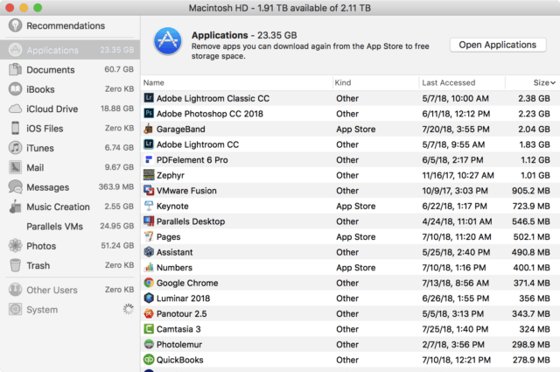Click the QuickBooks app icon
Image resolution: width=560 pixels, height=372 pixels.
149,360
